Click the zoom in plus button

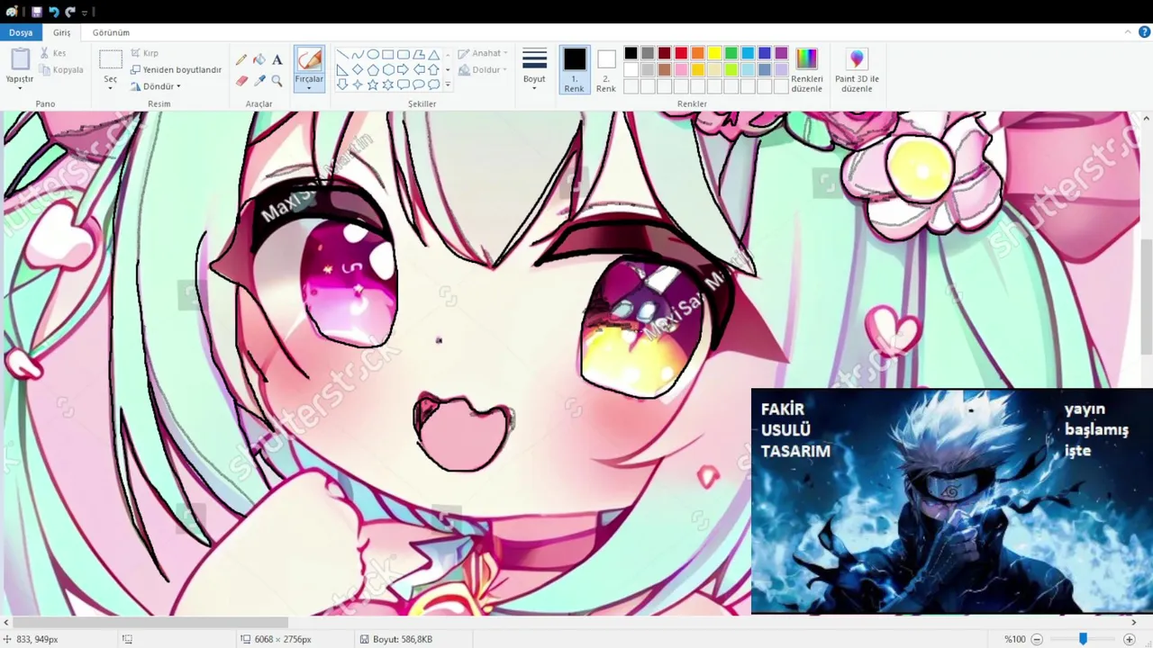click(x=1130, y=639)
